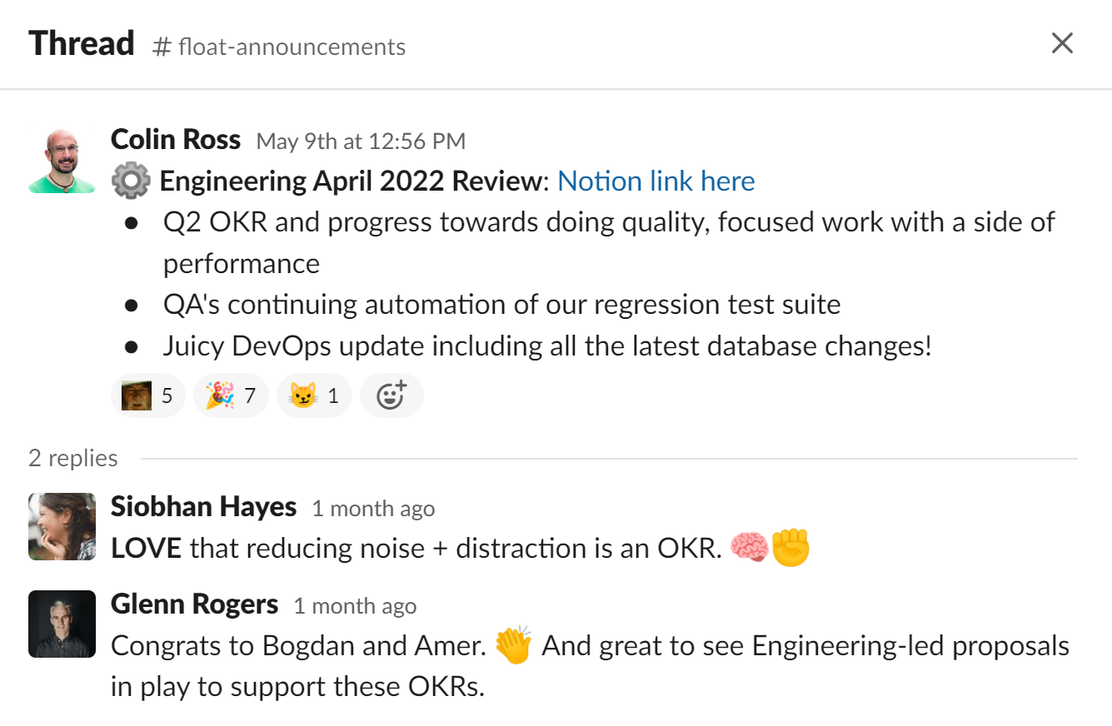Click the May 9th at 12:56 PM timestamp

[x=361, y=142]
